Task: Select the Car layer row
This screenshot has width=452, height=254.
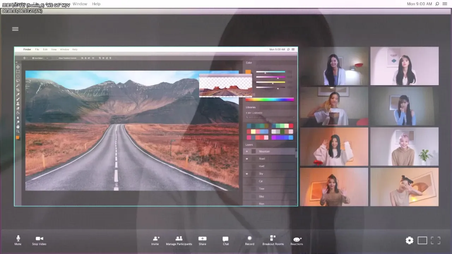Action: tap(270, 181)
